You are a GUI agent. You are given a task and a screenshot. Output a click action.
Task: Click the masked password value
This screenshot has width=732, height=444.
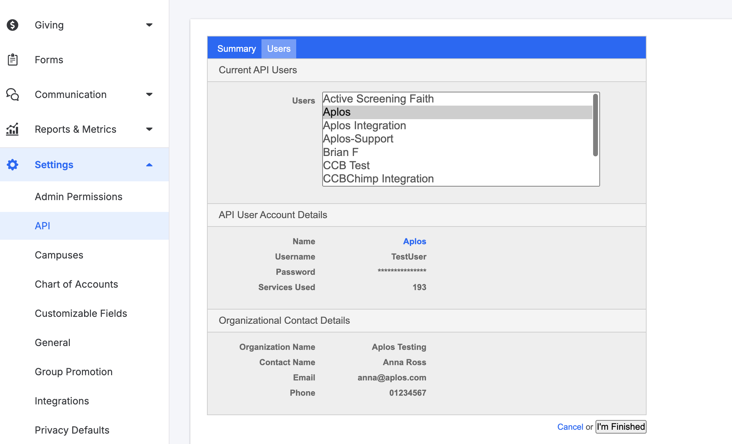(402, 271)
